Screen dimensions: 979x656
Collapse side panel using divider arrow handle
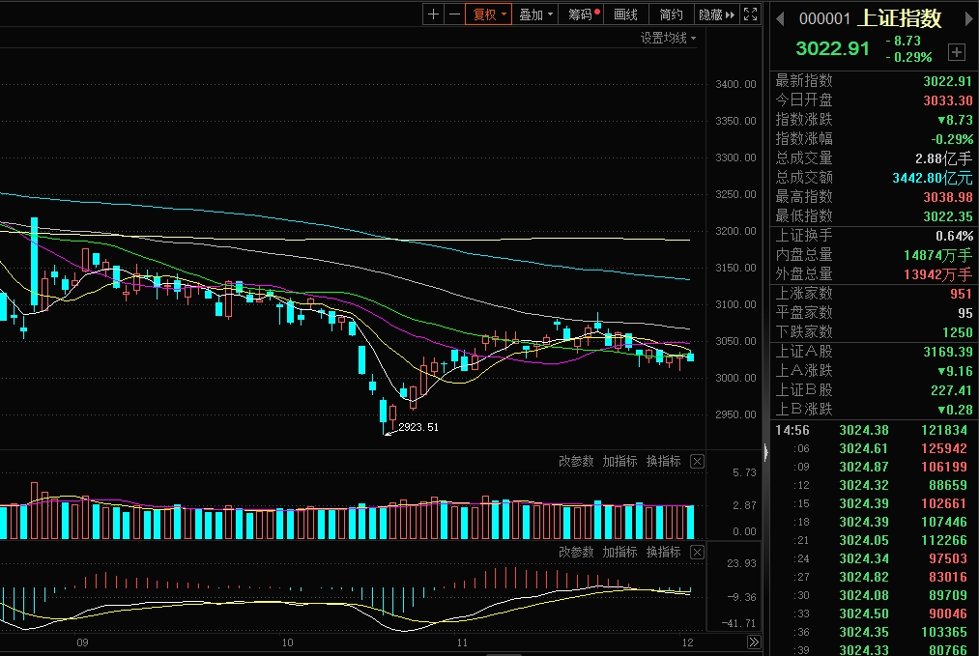(x=765, y=452)
